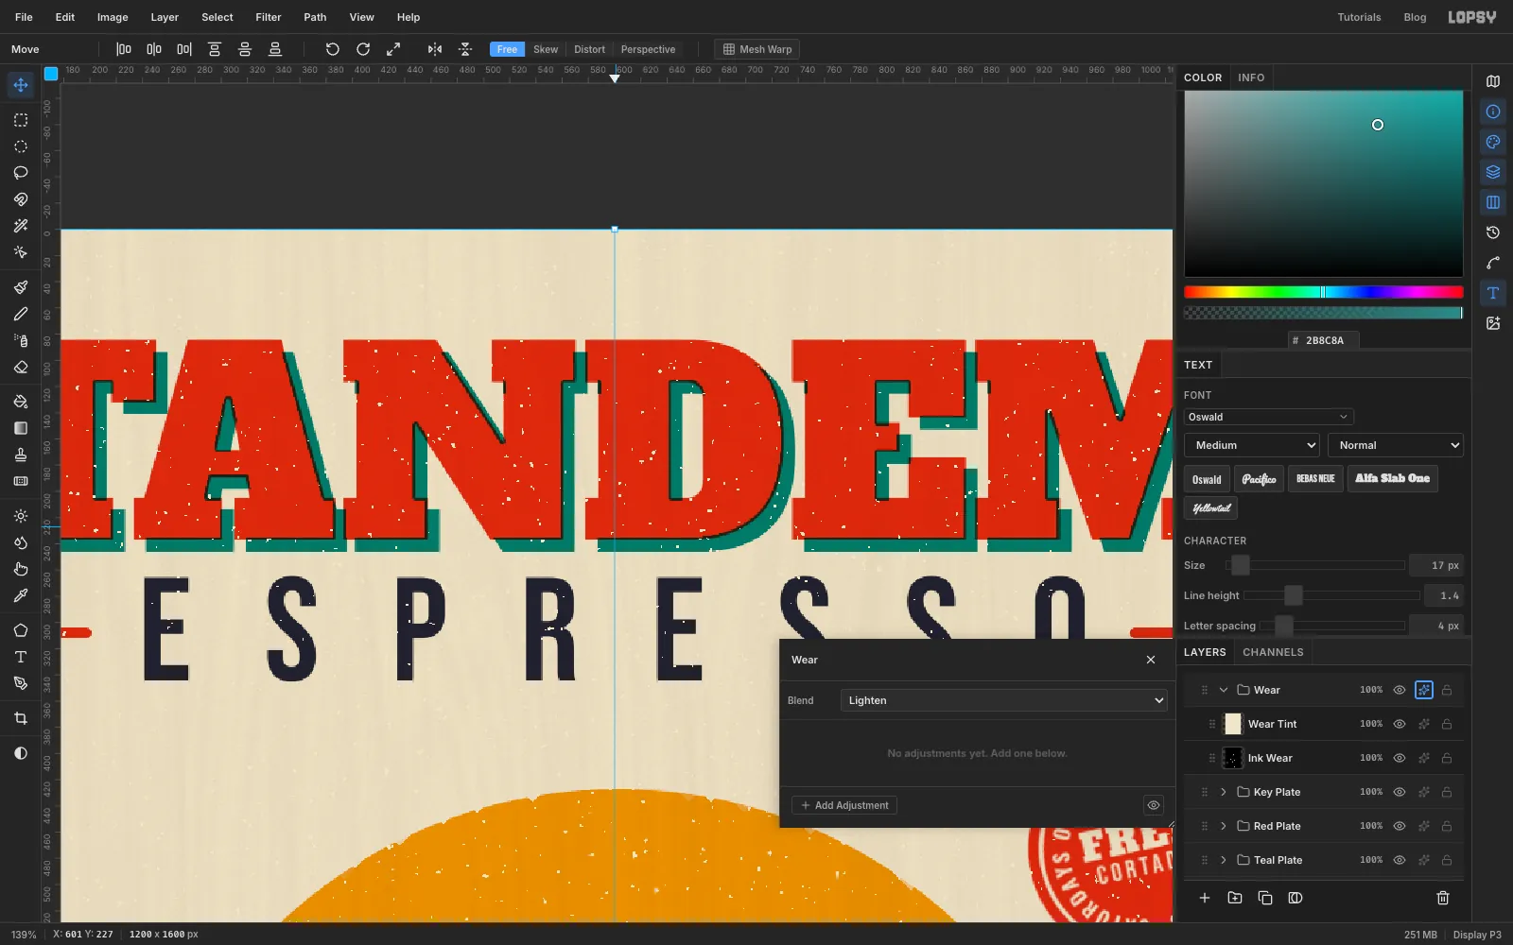This screenshot has height=945, width=1513.
Task: Open the Oswald font family dropdown
Action: (x=1268, y=417)
